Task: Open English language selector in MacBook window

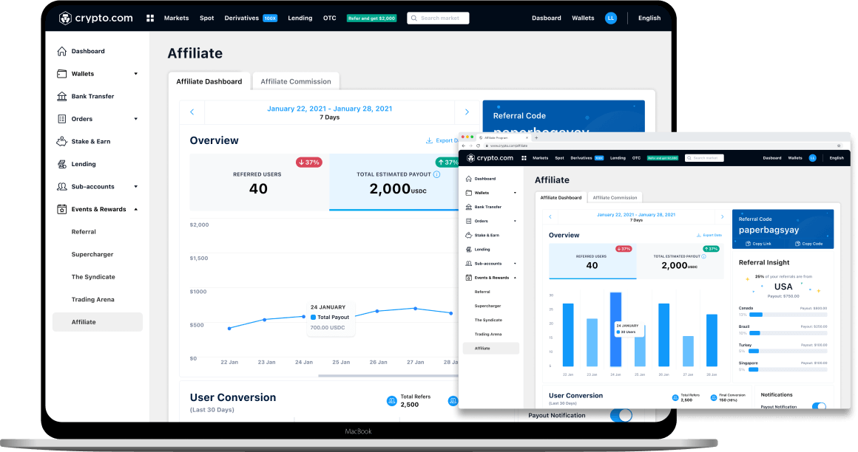Action: pos(649,18)
